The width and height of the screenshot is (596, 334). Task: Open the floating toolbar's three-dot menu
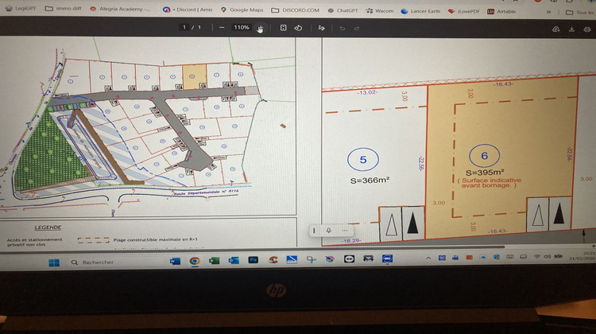coord(343,230)
